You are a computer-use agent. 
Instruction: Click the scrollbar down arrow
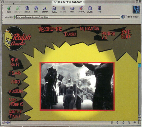(140, 119)
